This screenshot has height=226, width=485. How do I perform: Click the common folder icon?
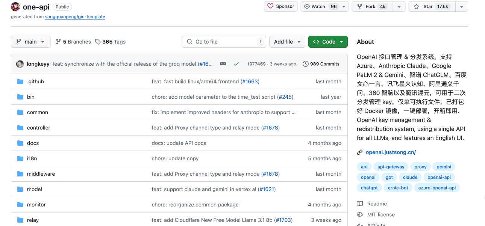coord(20,112)
